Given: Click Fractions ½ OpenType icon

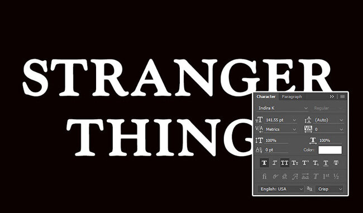Looking at the screenshot, I should pos(336,177).
